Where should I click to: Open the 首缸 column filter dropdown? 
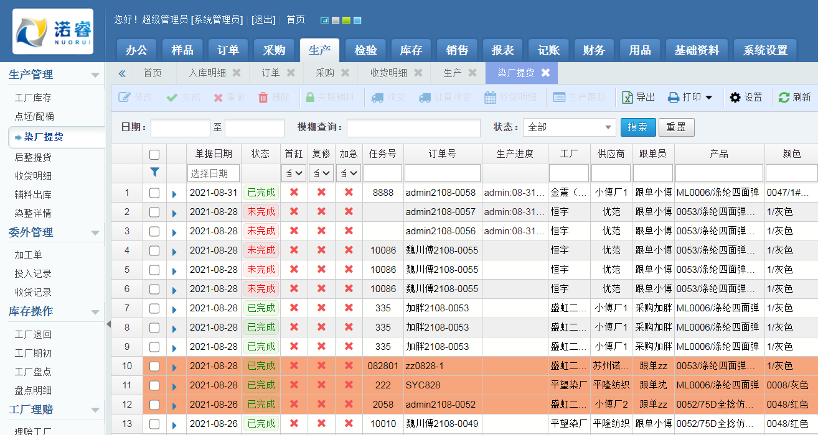click(294, 173)
